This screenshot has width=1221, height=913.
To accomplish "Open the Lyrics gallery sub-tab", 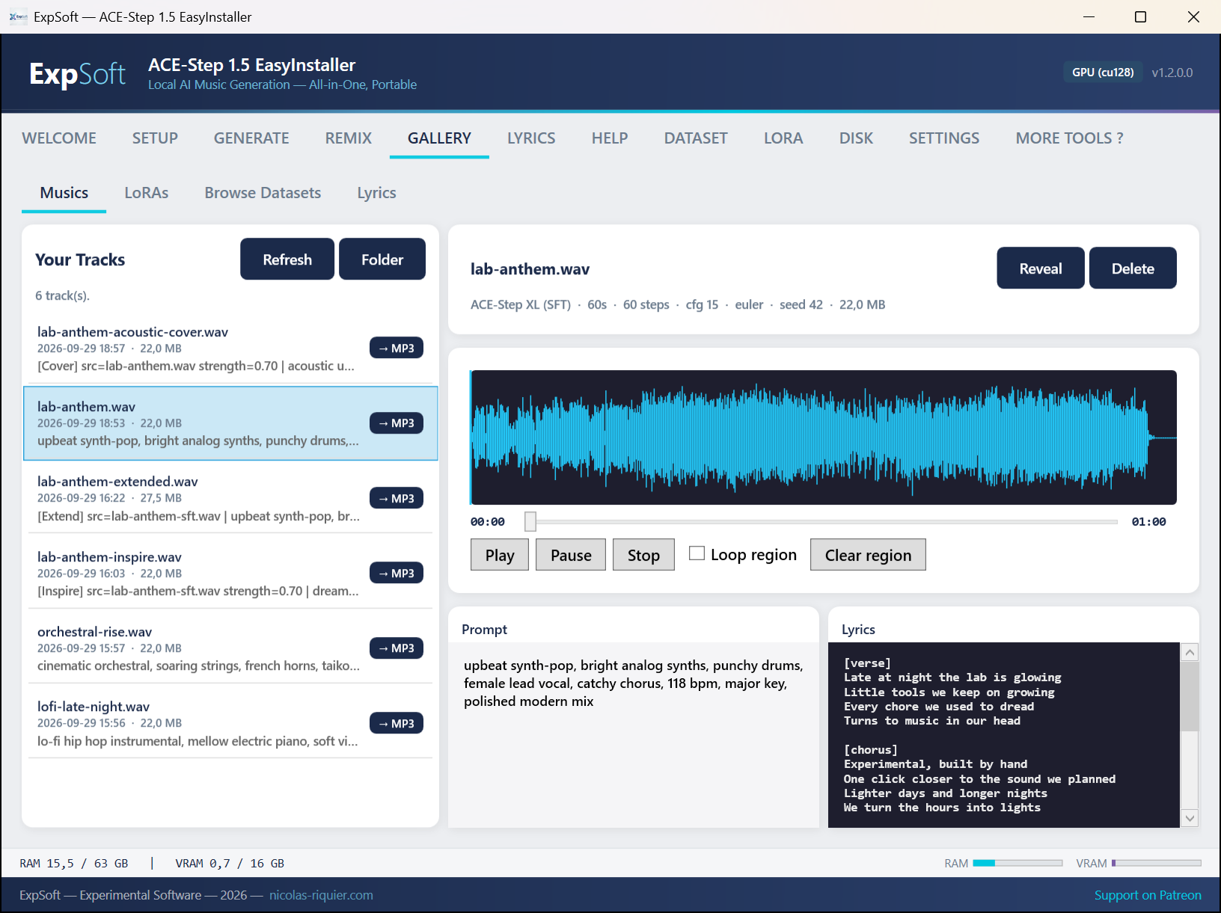I will (x=376, y=193).
